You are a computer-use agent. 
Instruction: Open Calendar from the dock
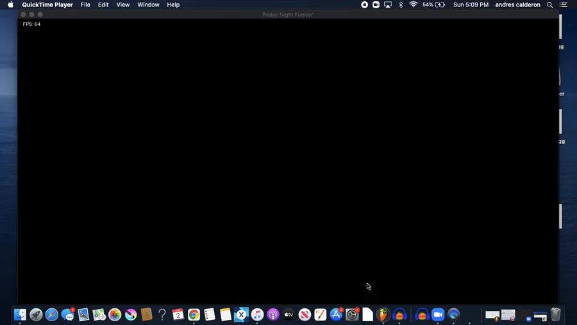point(178,315)
